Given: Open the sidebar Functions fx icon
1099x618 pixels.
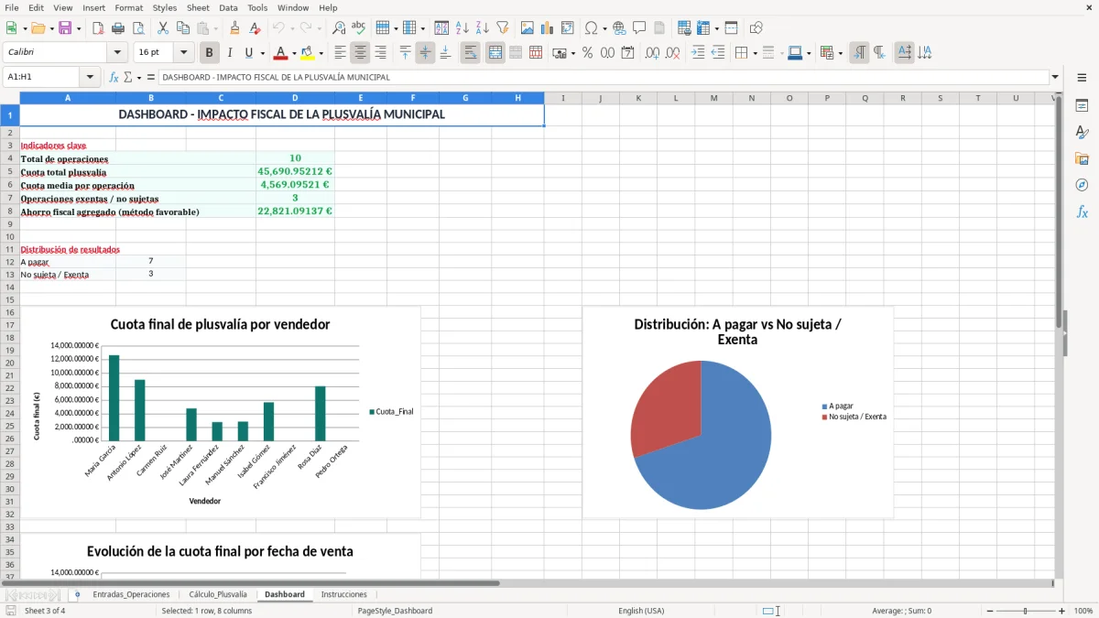Looking at the screenshot, I should pos(1082,211).
